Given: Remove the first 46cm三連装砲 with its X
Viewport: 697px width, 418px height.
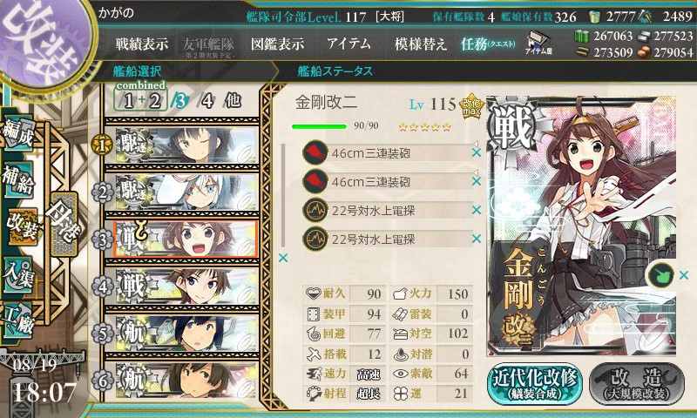Looking at the screenshot, I should coord(477,152).
